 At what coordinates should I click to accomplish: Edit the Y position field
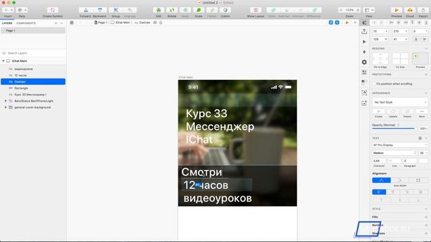click(399, 32)
